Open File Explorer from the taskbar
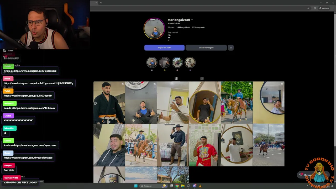 tap(183, 186)
